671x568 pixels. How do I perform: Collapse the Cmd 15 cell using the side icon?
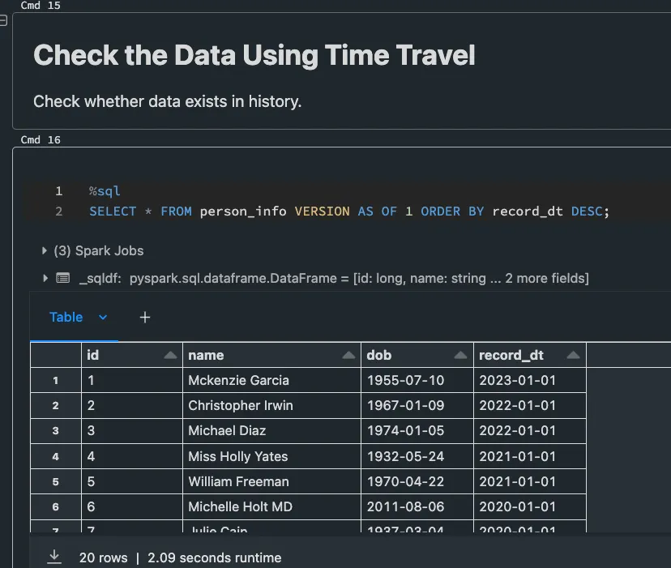[x=5, y=21]
